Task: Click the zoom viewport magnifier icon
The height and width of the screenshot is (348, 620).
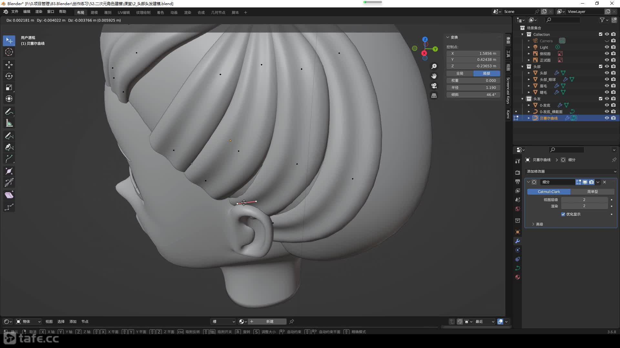Action: (x=434, y=66)
